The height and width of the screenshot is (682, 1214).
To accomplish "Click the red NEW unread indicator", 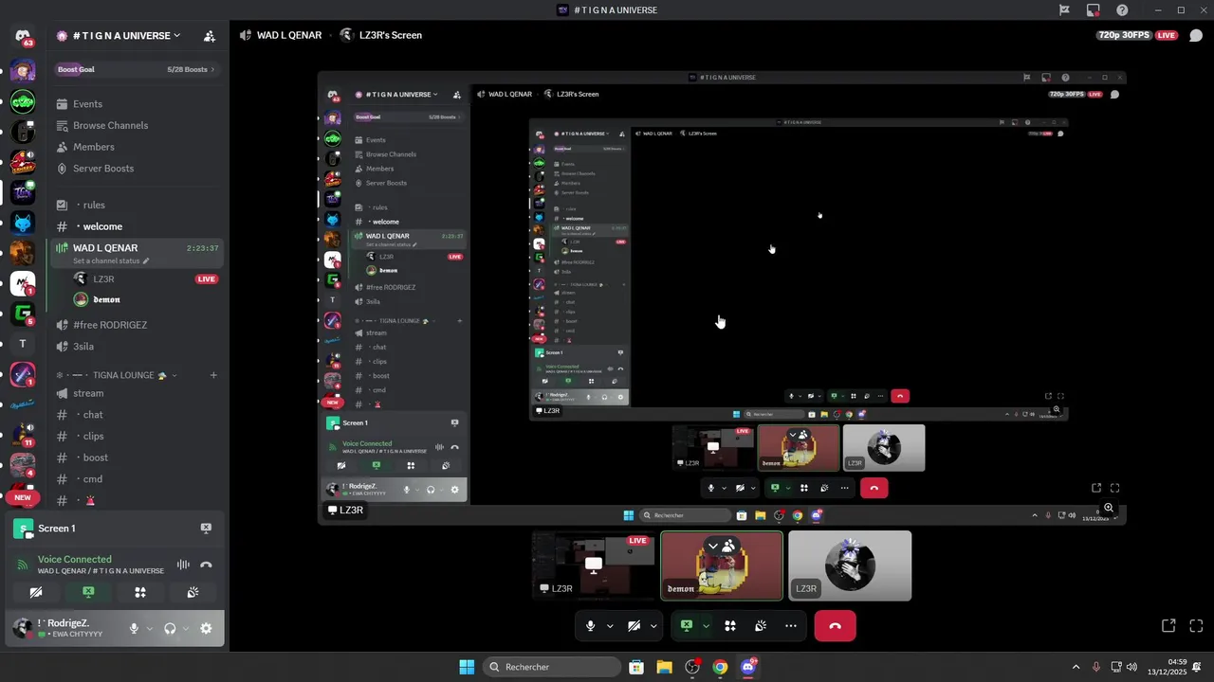I will 23,497.
